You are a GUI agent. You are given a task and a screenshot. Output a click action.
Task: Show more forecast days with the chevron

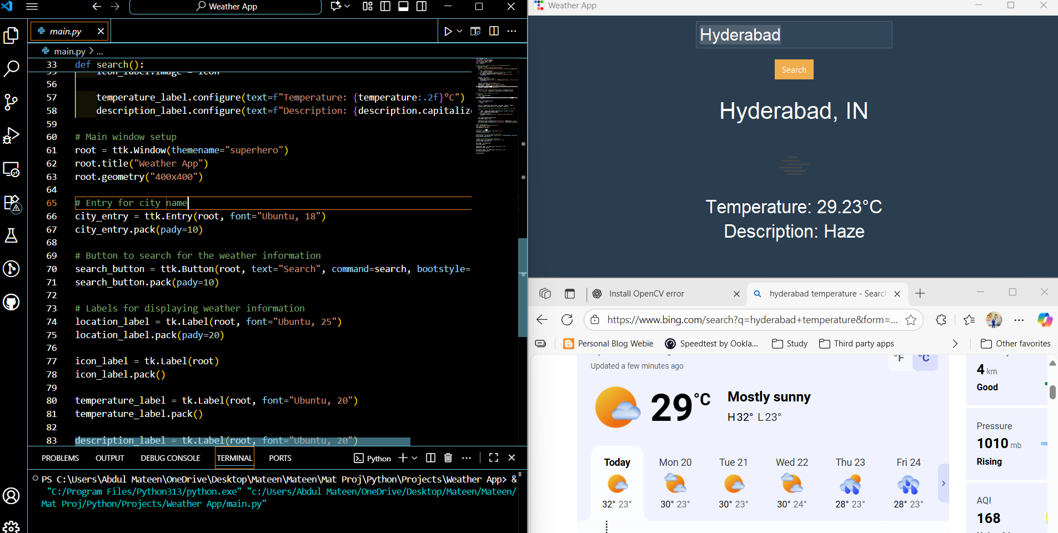(x=944, y=483)
